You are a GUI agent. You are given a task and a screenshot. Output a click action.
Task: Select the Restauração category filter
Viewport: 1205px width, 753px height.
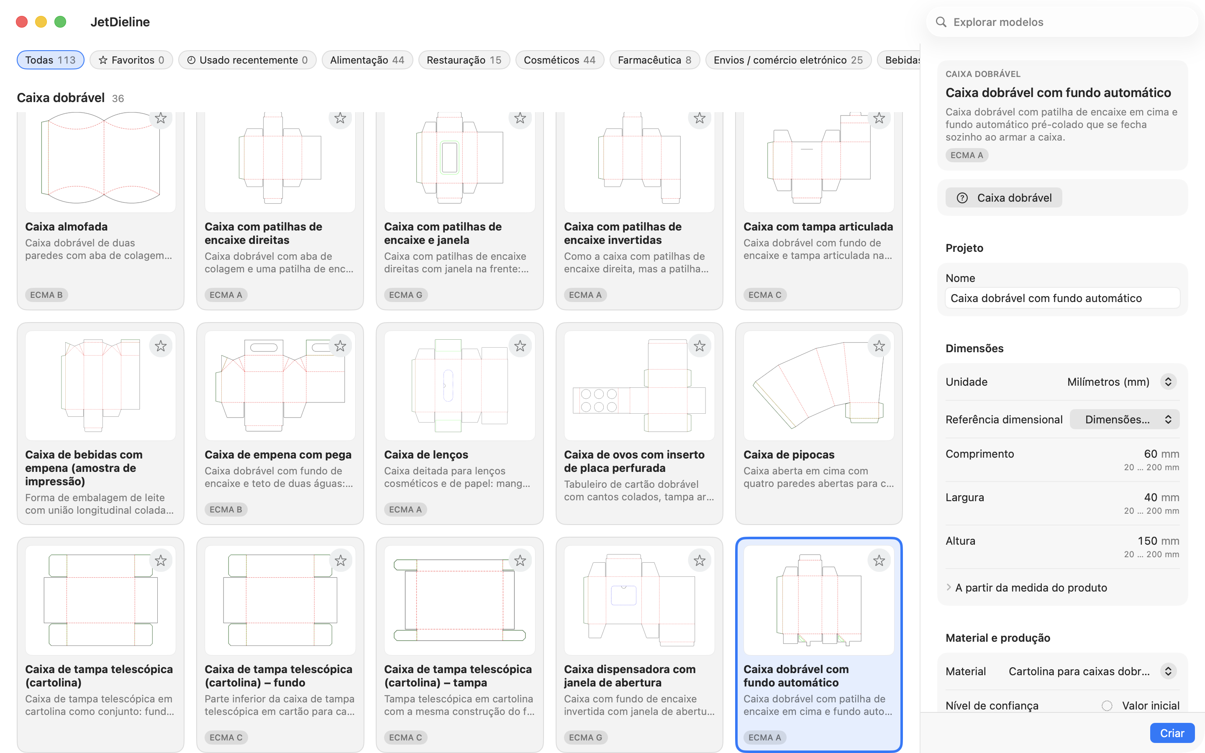(x=464, y=60)
